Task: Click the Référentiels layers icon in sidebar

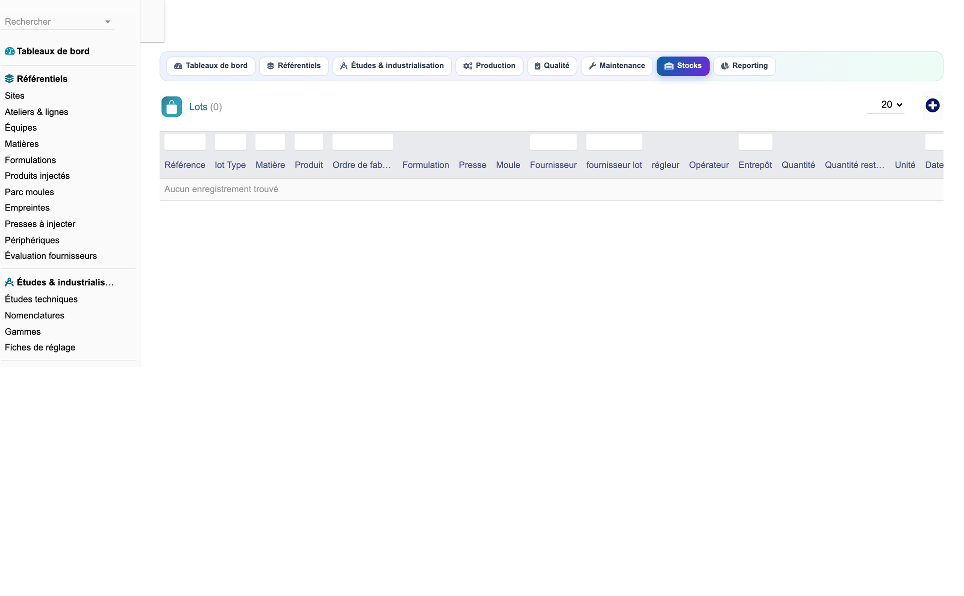Action: (9, 79)
